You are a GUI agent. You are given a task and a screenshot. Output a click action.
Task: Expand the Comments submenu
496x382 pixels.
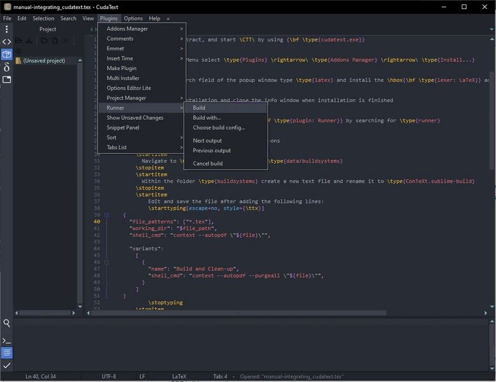[142, 39]
